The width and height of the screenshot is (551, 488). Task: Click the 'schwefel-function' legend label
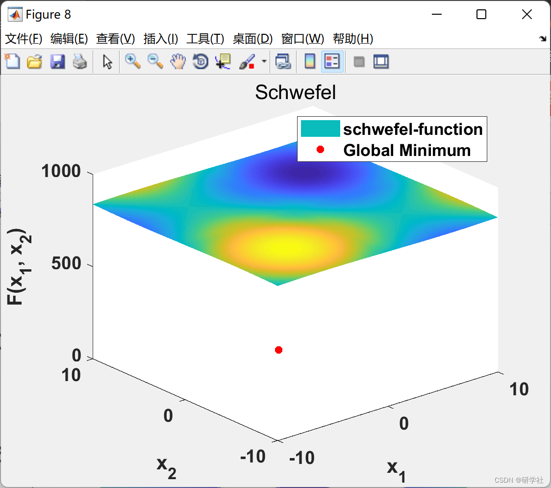[x=413, y=129]
